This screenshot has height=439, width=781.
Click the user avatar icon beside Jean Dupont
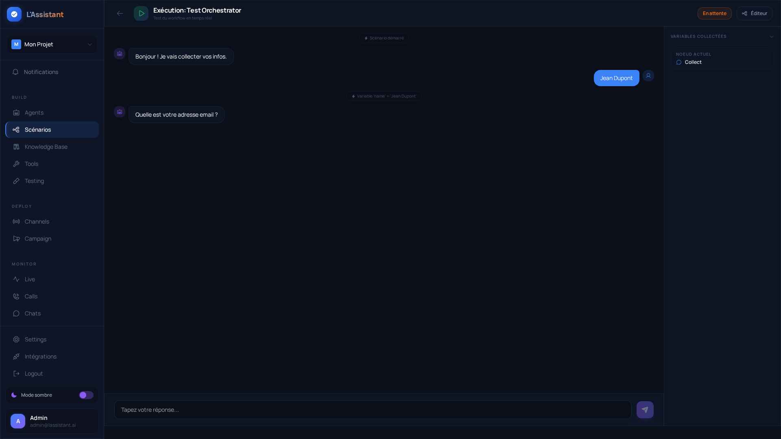pos(648,76)
